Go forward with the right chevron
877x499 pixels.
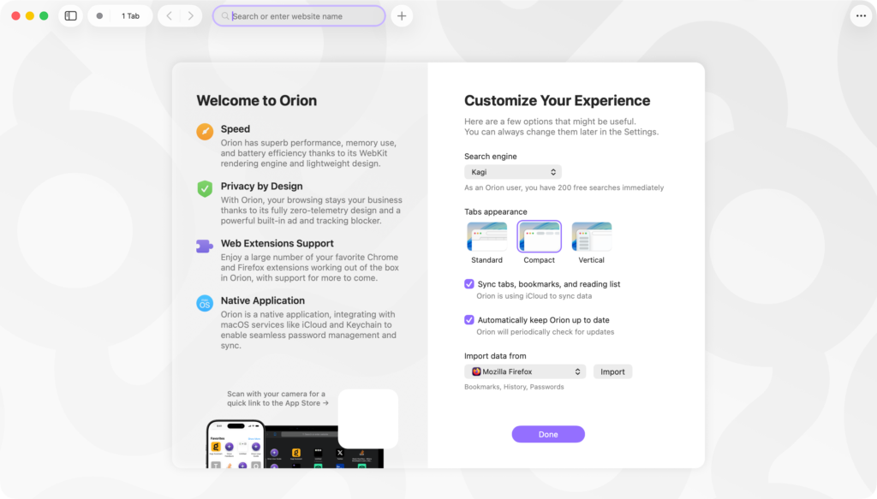click(x=191, y=15)
